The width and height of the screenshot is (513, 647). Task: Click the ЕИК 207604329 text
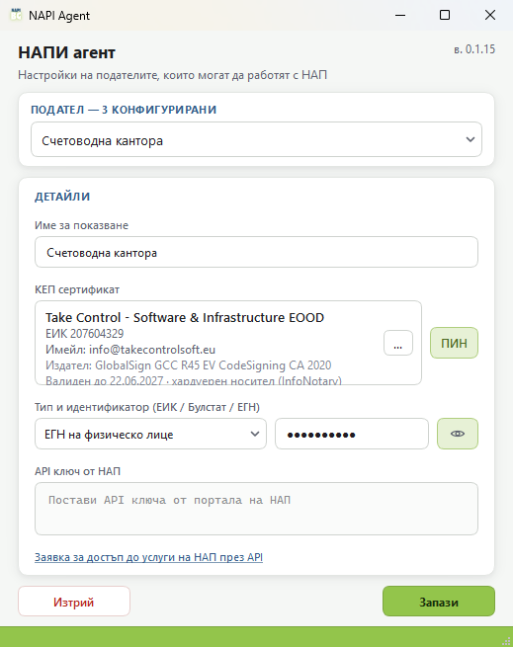[x=85, y=334]
